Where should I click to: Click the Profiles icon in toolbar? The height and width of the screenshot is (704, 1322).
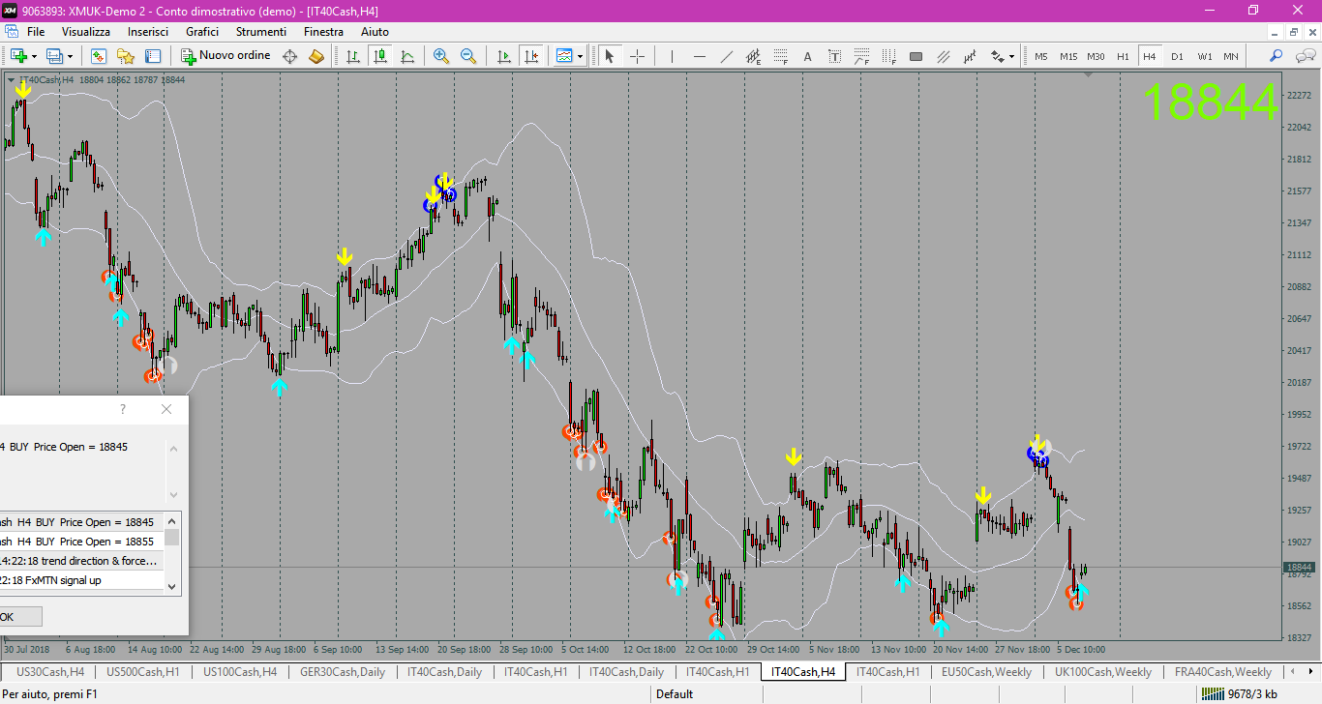point(54,56)
